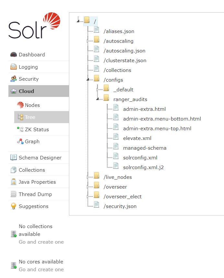Open the Graph submenu item
This screenshot has width=224, height=278.
pyautogui.click(x=42, y=141)
